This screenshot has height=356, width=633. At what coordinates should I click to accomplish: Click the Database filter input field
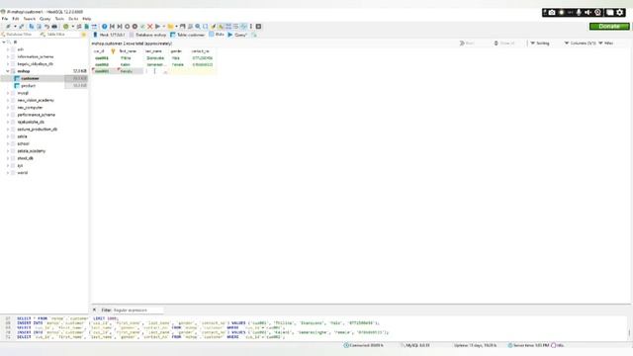tap(19, 35)
